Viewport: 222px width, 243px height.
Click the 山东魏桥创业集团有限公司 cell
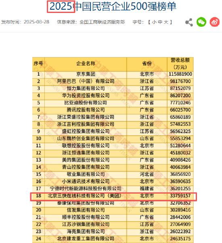pos(86,139)
